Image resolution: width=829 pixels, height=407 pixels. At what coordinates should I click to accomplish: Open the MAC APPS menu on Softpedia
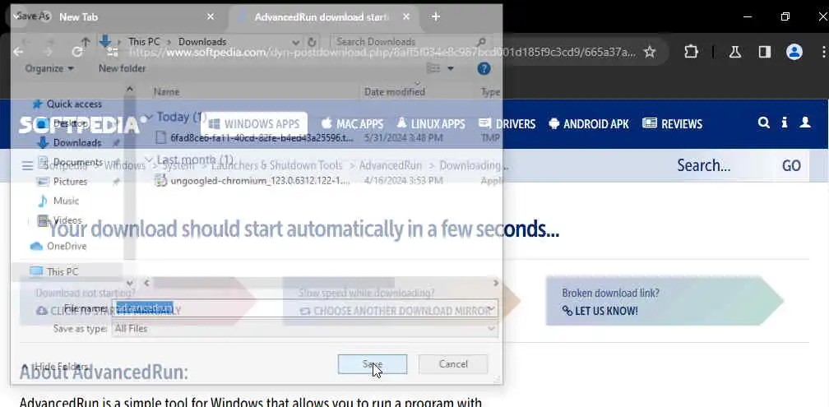[x=352, y=124]
